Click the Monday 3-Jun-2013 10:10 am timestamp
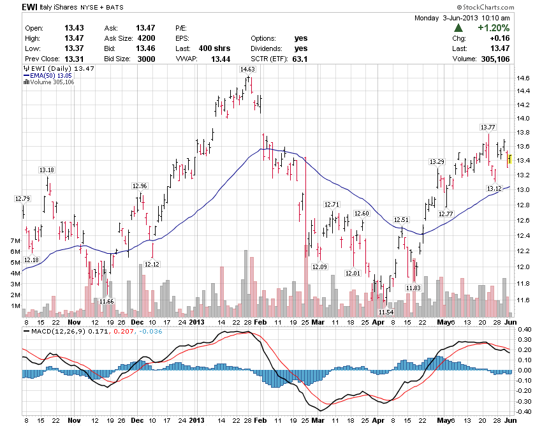Image resolution: width=542 pixels, height=426 pixels. pyautogui.click(x=462, y=18)
